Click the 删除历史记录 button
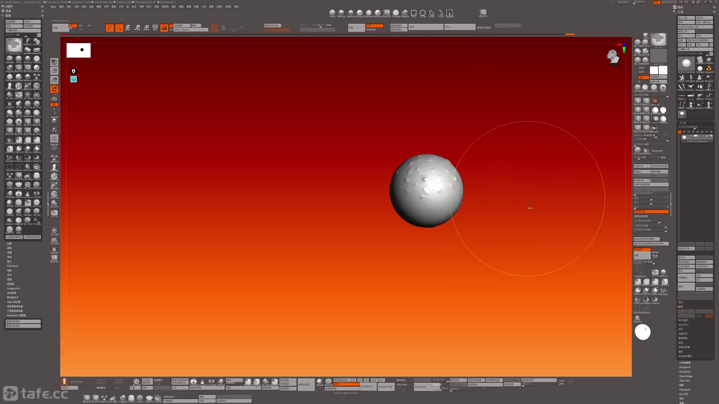The height and width of the screenshot is (404, 719). (272, 26)
